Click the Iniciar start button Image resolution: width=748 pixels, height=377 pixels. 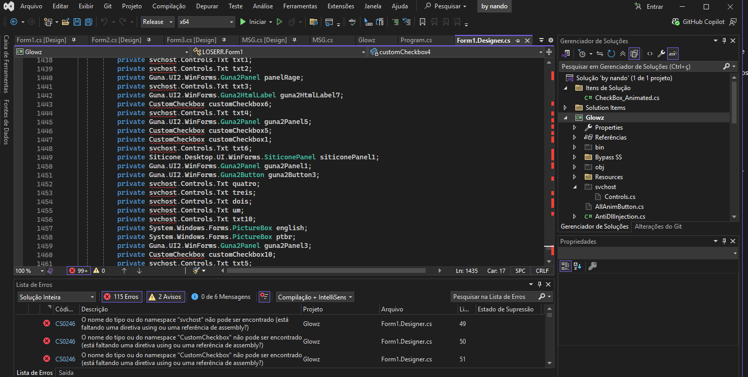pyautogui.click(x=253, y=22)
